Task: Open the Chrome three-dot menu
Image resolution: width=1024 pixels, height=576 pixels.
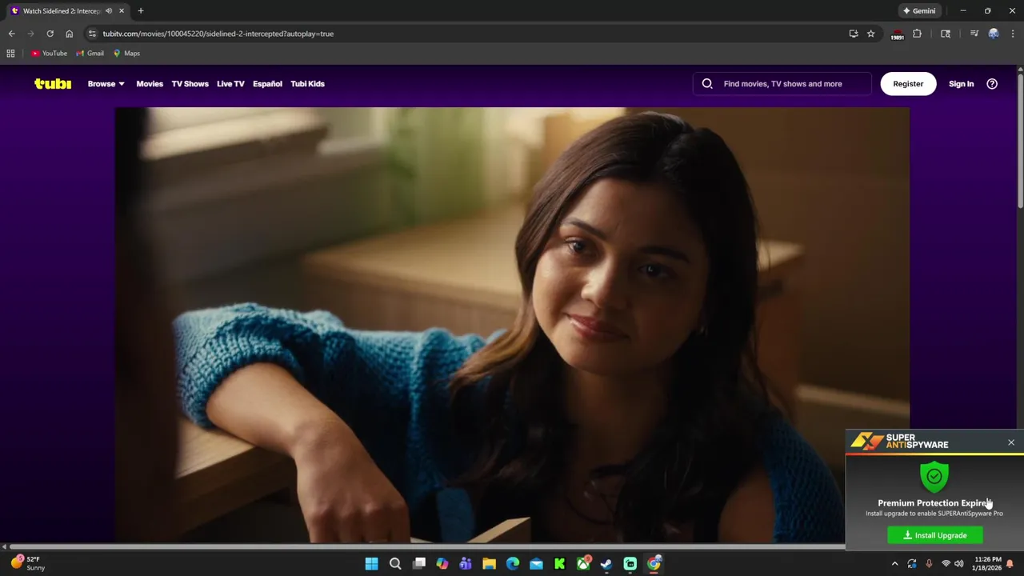Action: [x=1013, y=34]
